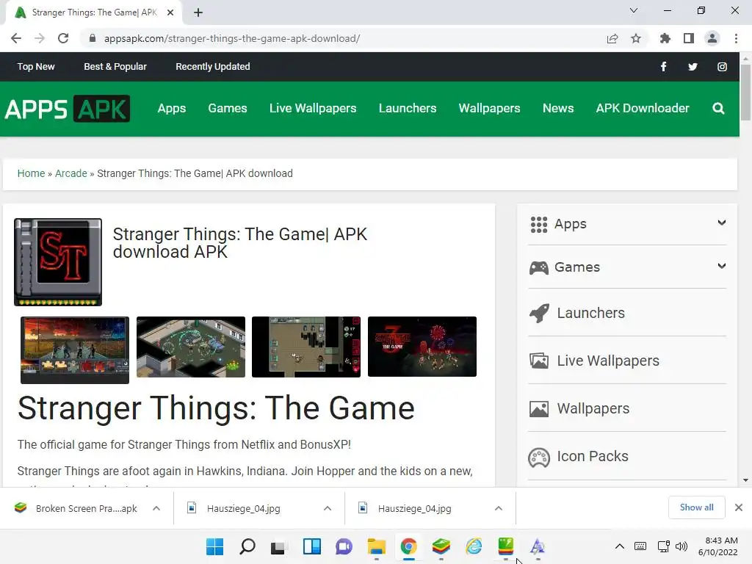This screenshot has height=564, width=752.
Task: Open the Chrome profile avatar
Action: (x=712, y=38)
